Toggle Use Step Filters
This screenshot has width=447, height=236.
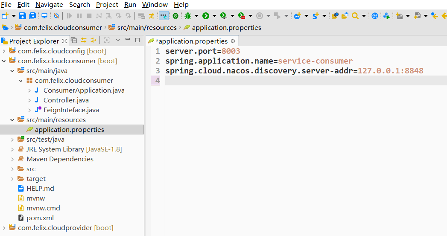tap(152, 16)
